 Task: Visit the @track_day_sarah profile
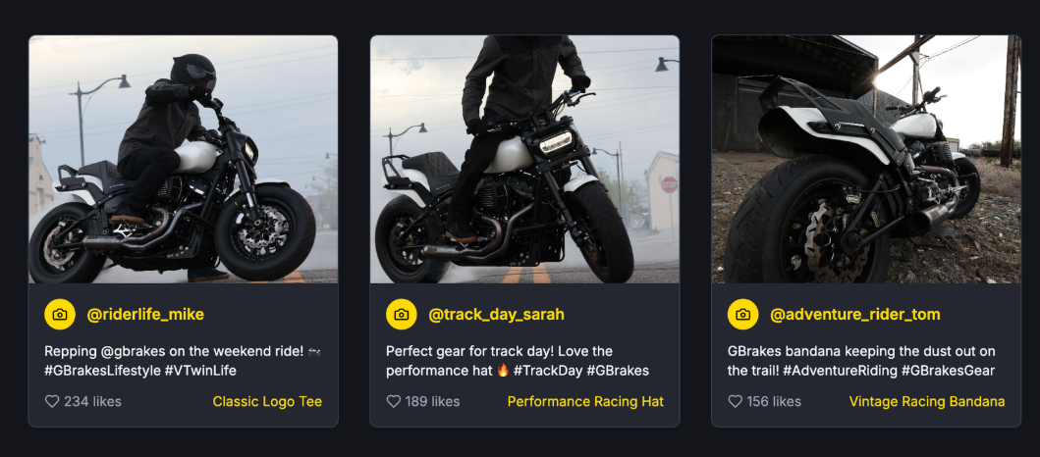click(x=496, y=315)
